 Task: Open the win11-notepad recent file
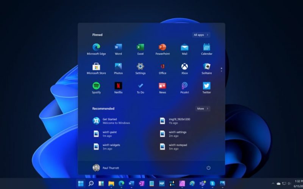[x=173, y=147]
